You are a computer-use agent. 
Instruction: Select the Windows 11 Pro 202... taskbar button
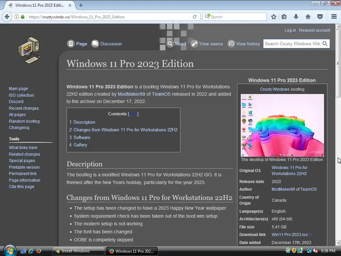click(x=132, y=251)
